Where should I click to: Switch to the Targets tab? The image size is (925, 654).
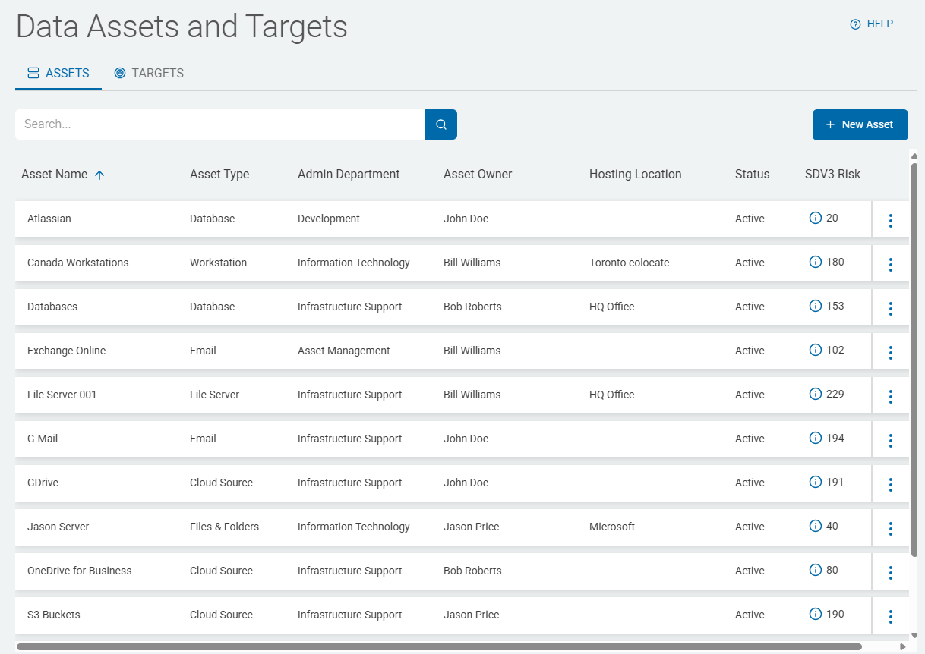(149, 74)
